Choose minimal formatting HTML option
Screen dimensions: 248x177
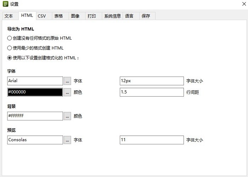point(10,48)
